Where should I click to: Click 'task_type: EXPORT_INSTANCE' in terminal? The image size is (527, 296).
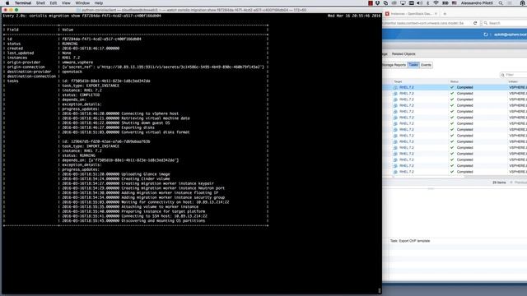pyautogui.click(x=91, y=86)
